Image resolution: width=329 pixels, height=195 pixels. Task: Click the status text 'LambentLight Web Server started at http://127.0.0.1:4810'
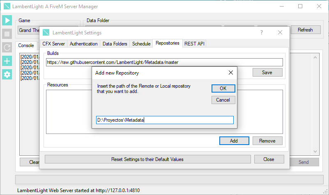(x=78, y=190)
